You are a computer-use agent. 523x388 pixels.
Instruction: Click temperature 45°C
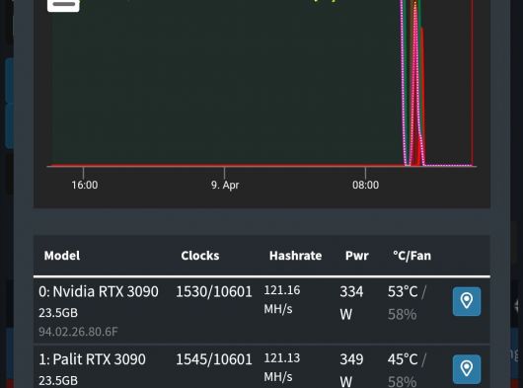403,359
